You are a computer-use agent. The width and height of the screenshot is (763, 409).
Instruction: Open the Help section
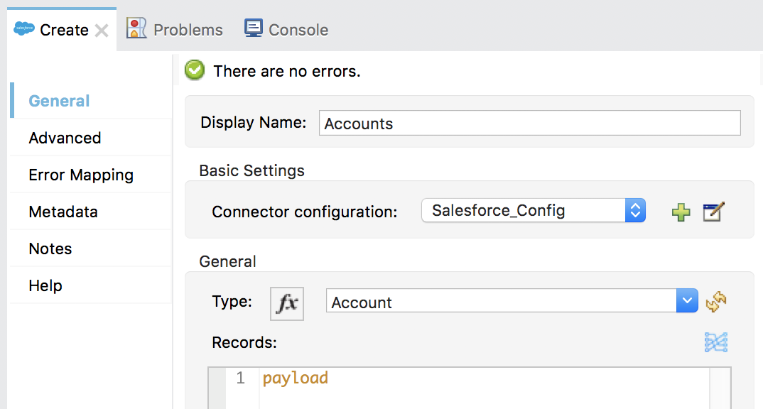pos(91,285)
